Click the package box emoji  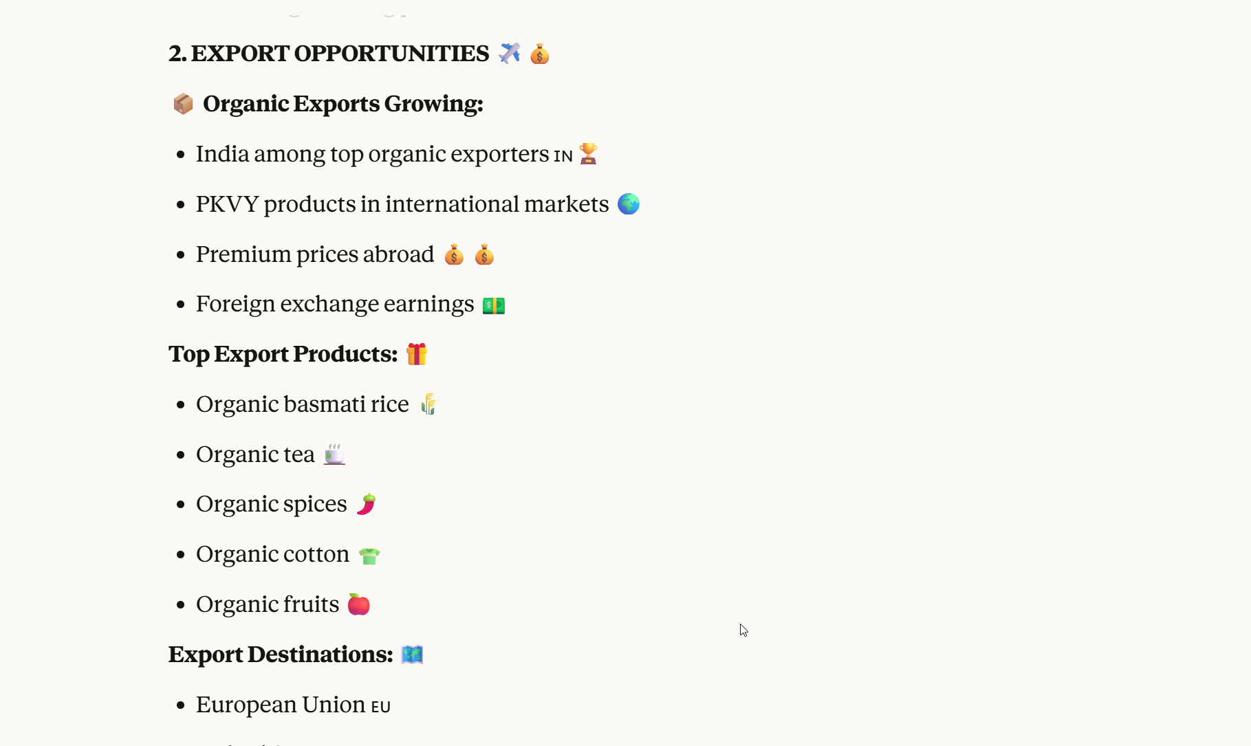click(183, 104)
